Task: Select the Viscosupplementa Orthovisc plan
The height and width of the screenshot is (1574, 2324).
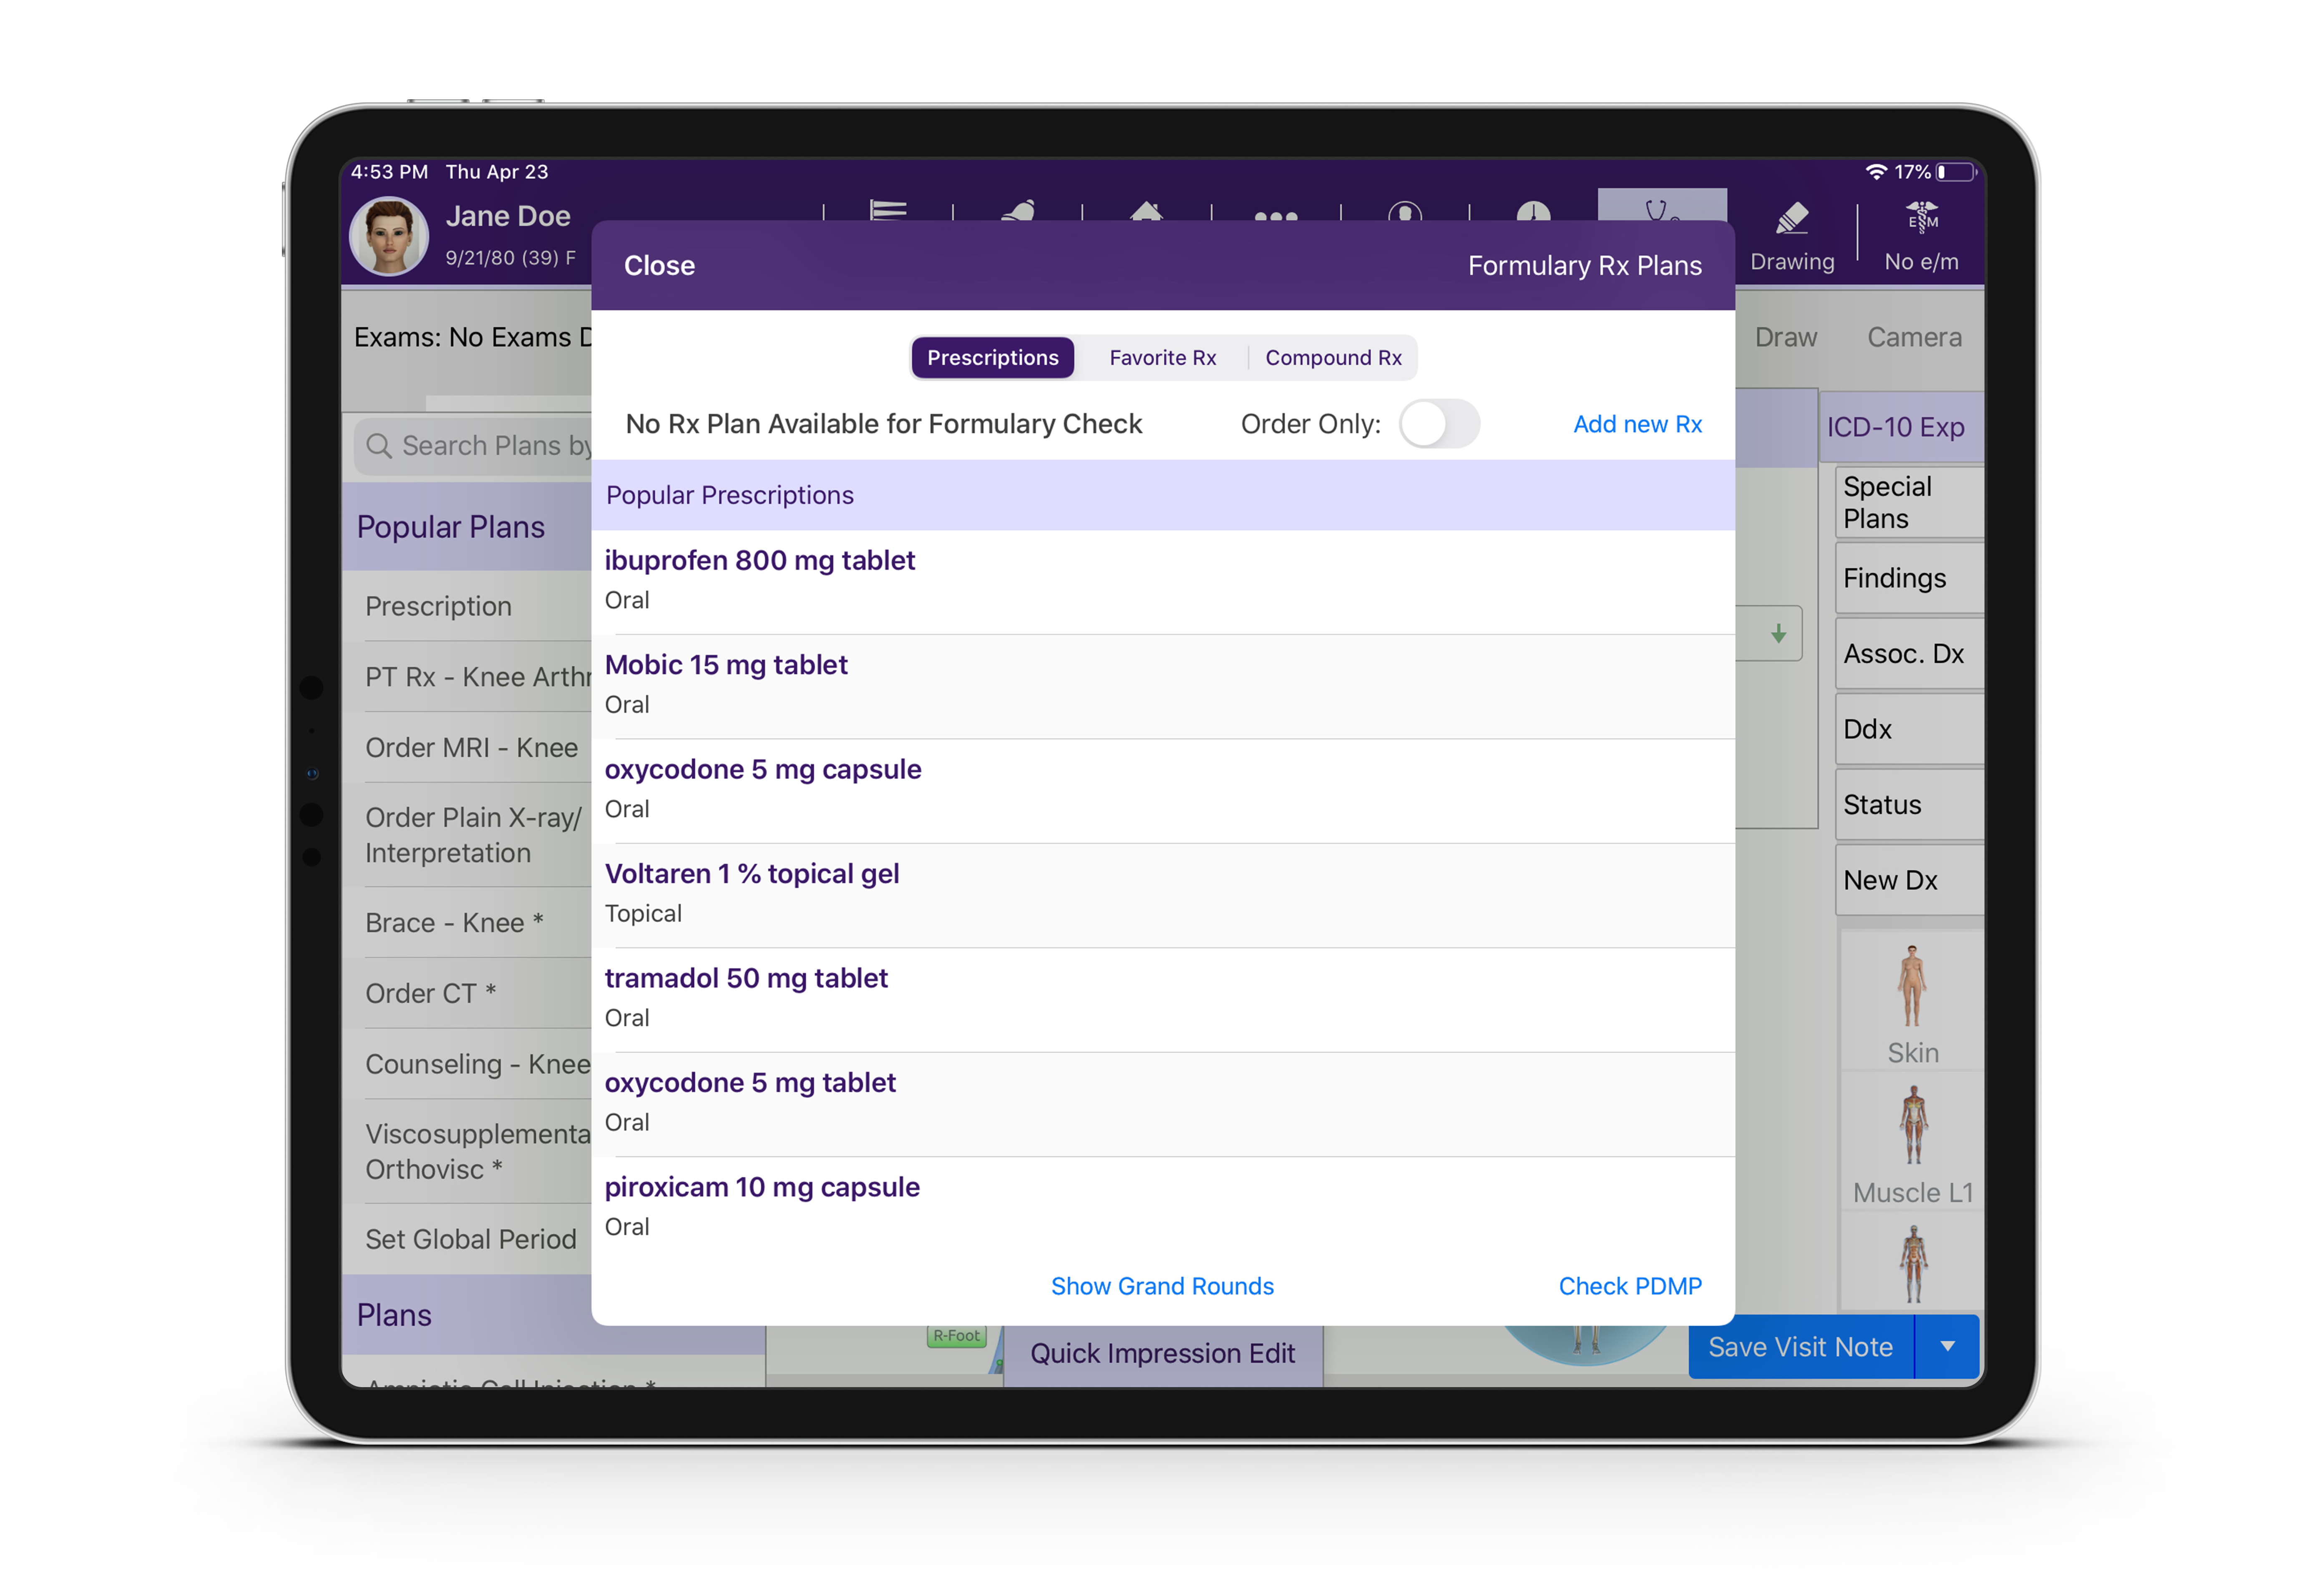Action: pyautogui.click(x=467, y=1151)
